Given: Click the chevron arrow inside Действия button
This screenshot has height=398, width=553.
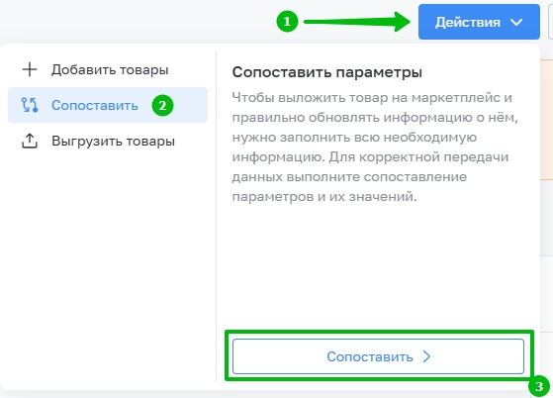Looking at the screenshot, I should click(516, 23).
